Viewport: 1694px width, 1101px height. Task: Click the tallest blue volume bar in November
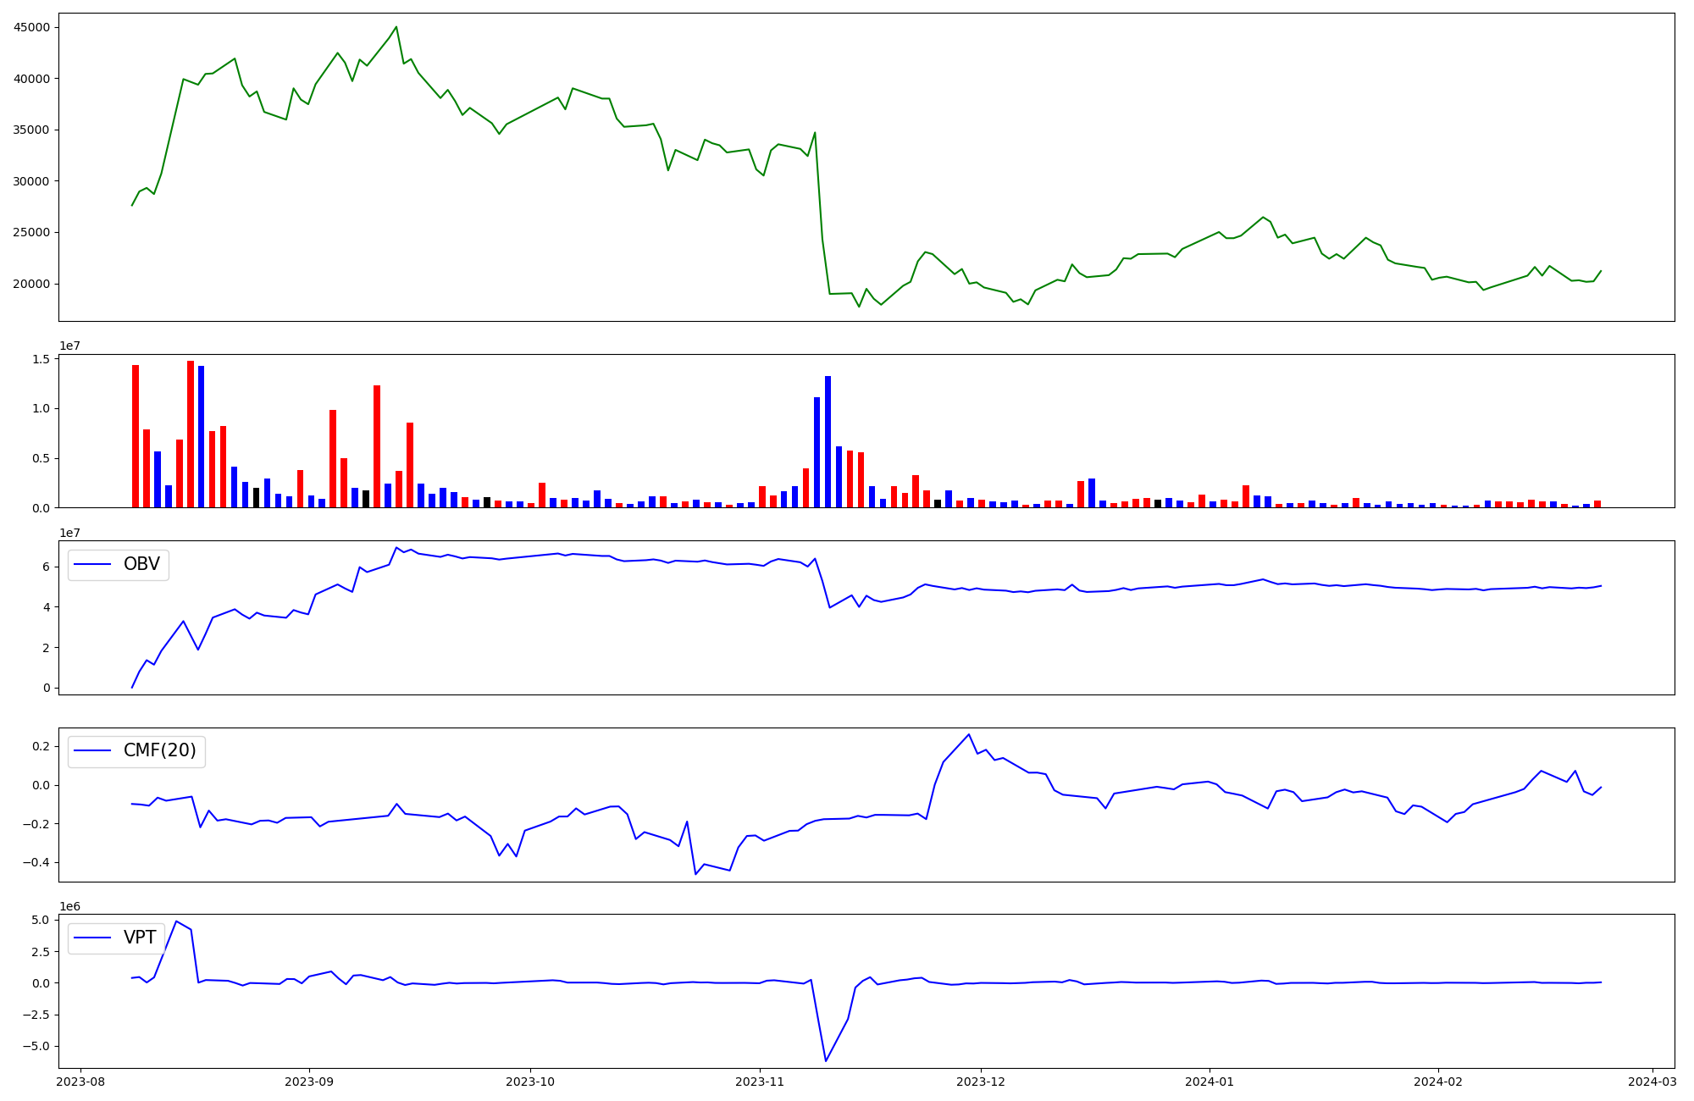coord(828,440)
